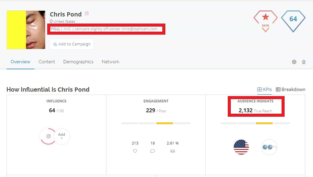Viewport: 313px width, 177px height.
Task: Click Chris Pond's profile photo
Action: tap(26, 30)
